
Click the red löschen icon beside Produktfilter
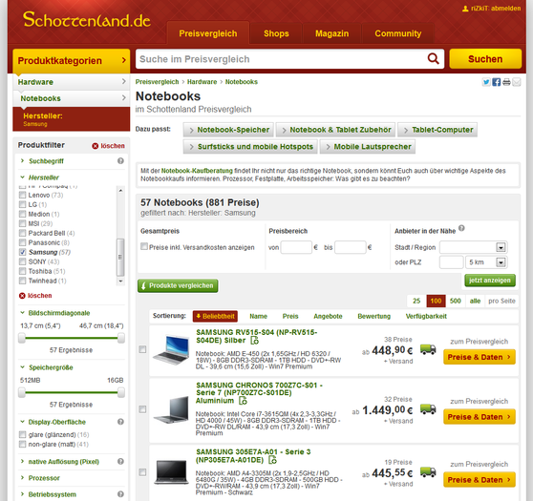point(96,146)
